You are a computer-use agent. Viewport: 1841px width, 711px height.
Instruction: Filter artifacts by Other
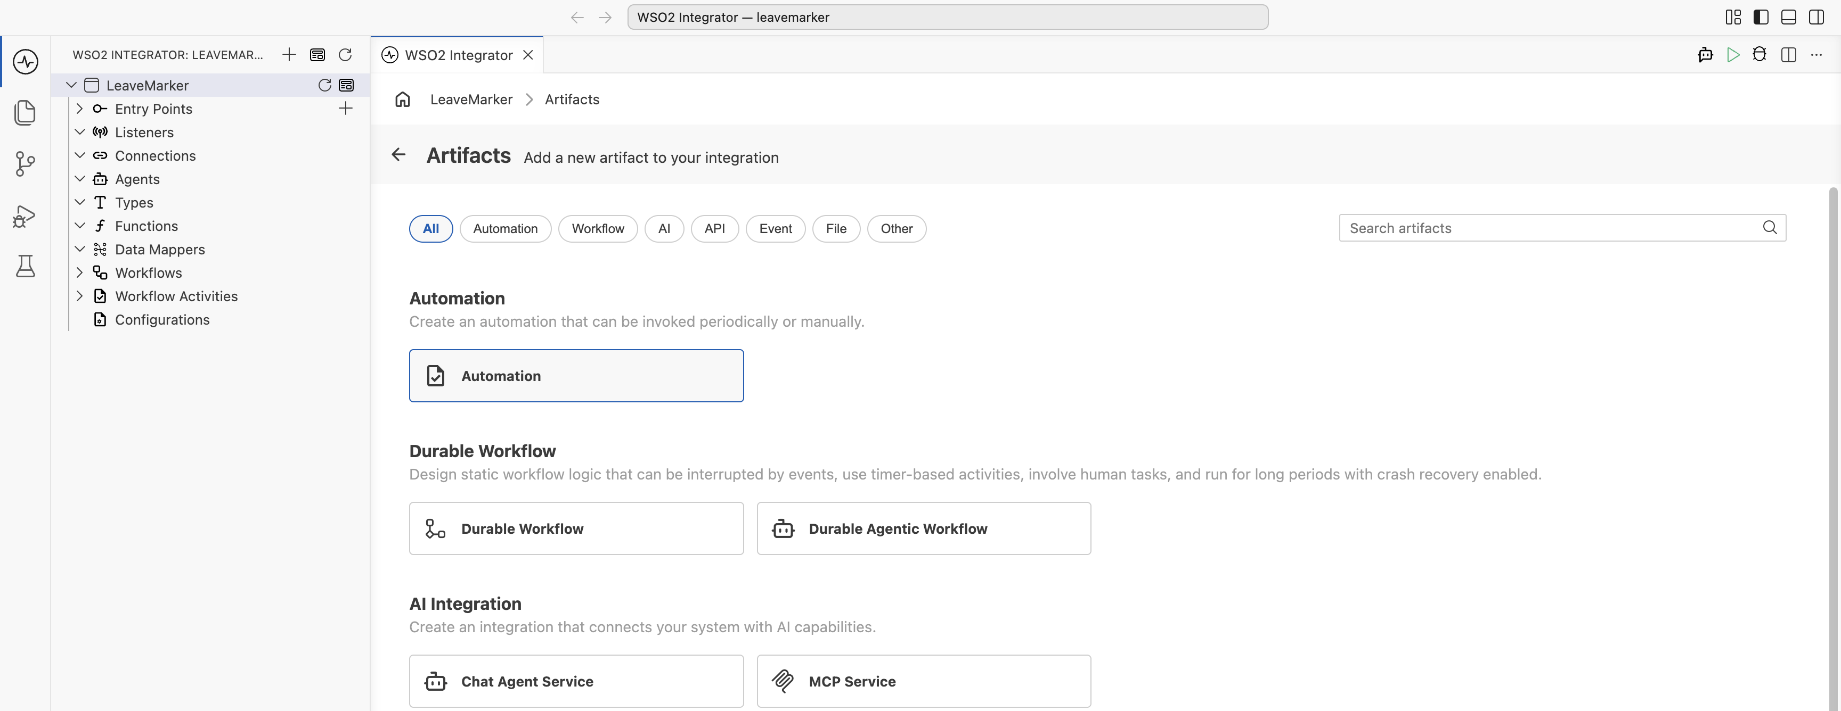pos(897,228)
